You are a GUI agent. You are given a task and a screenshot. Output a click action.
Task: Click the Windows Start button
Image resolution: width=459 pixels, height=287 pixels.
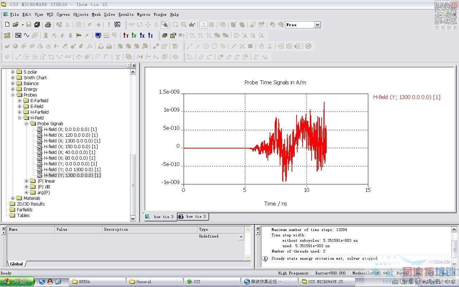click(17, 282)
